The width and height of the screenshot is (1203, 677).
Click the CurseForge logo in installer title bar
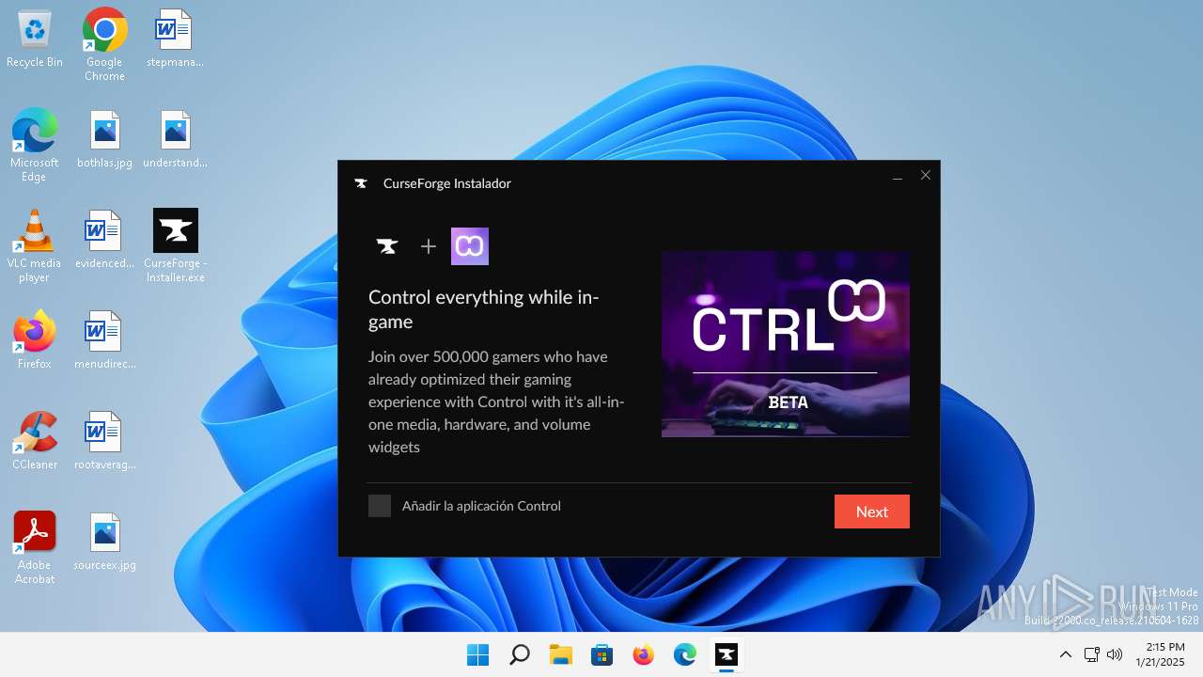(361, 183)
